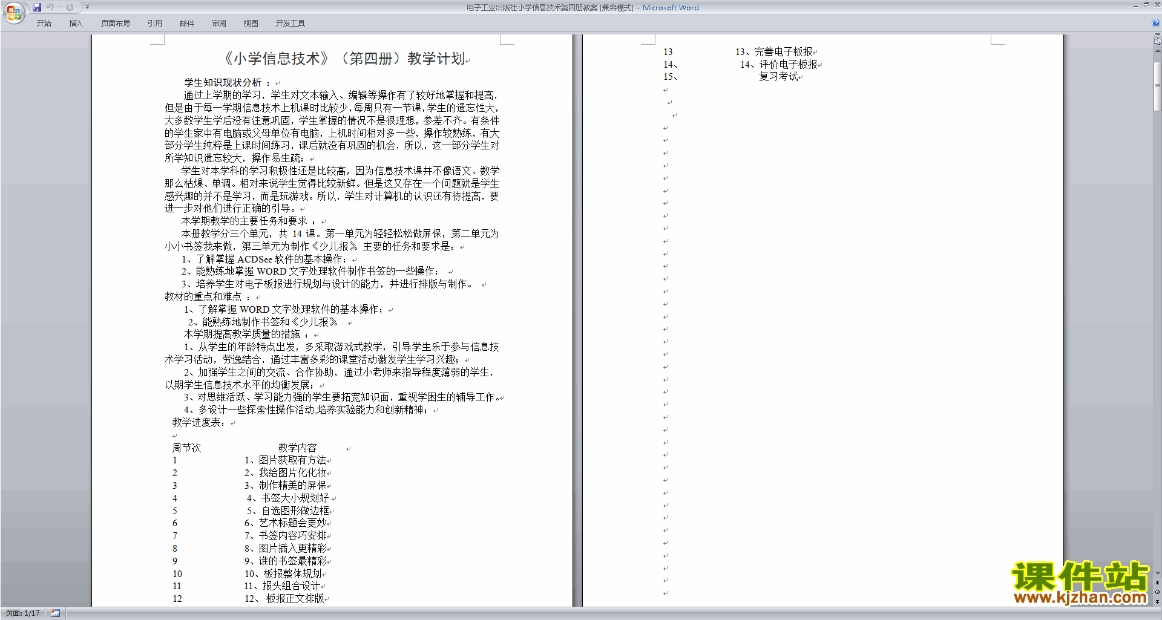The image size is (1162, 620).
Task: Open the 审阅 ribbon tab
Action: (219, 23)
